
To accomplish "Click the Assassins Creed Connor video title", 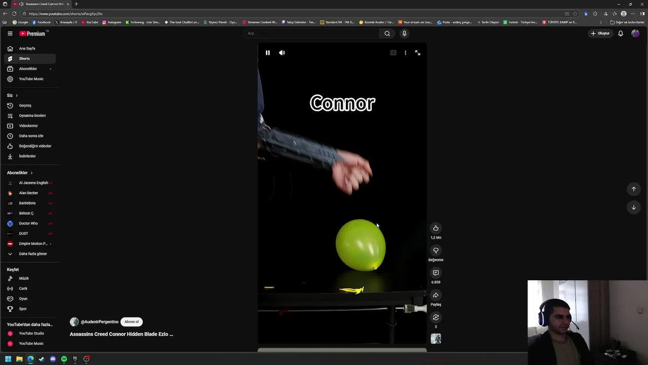I will coord(121,335).
